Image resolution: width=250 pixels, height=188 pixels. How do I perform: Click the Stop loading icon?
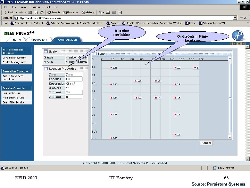coord(30,13)
